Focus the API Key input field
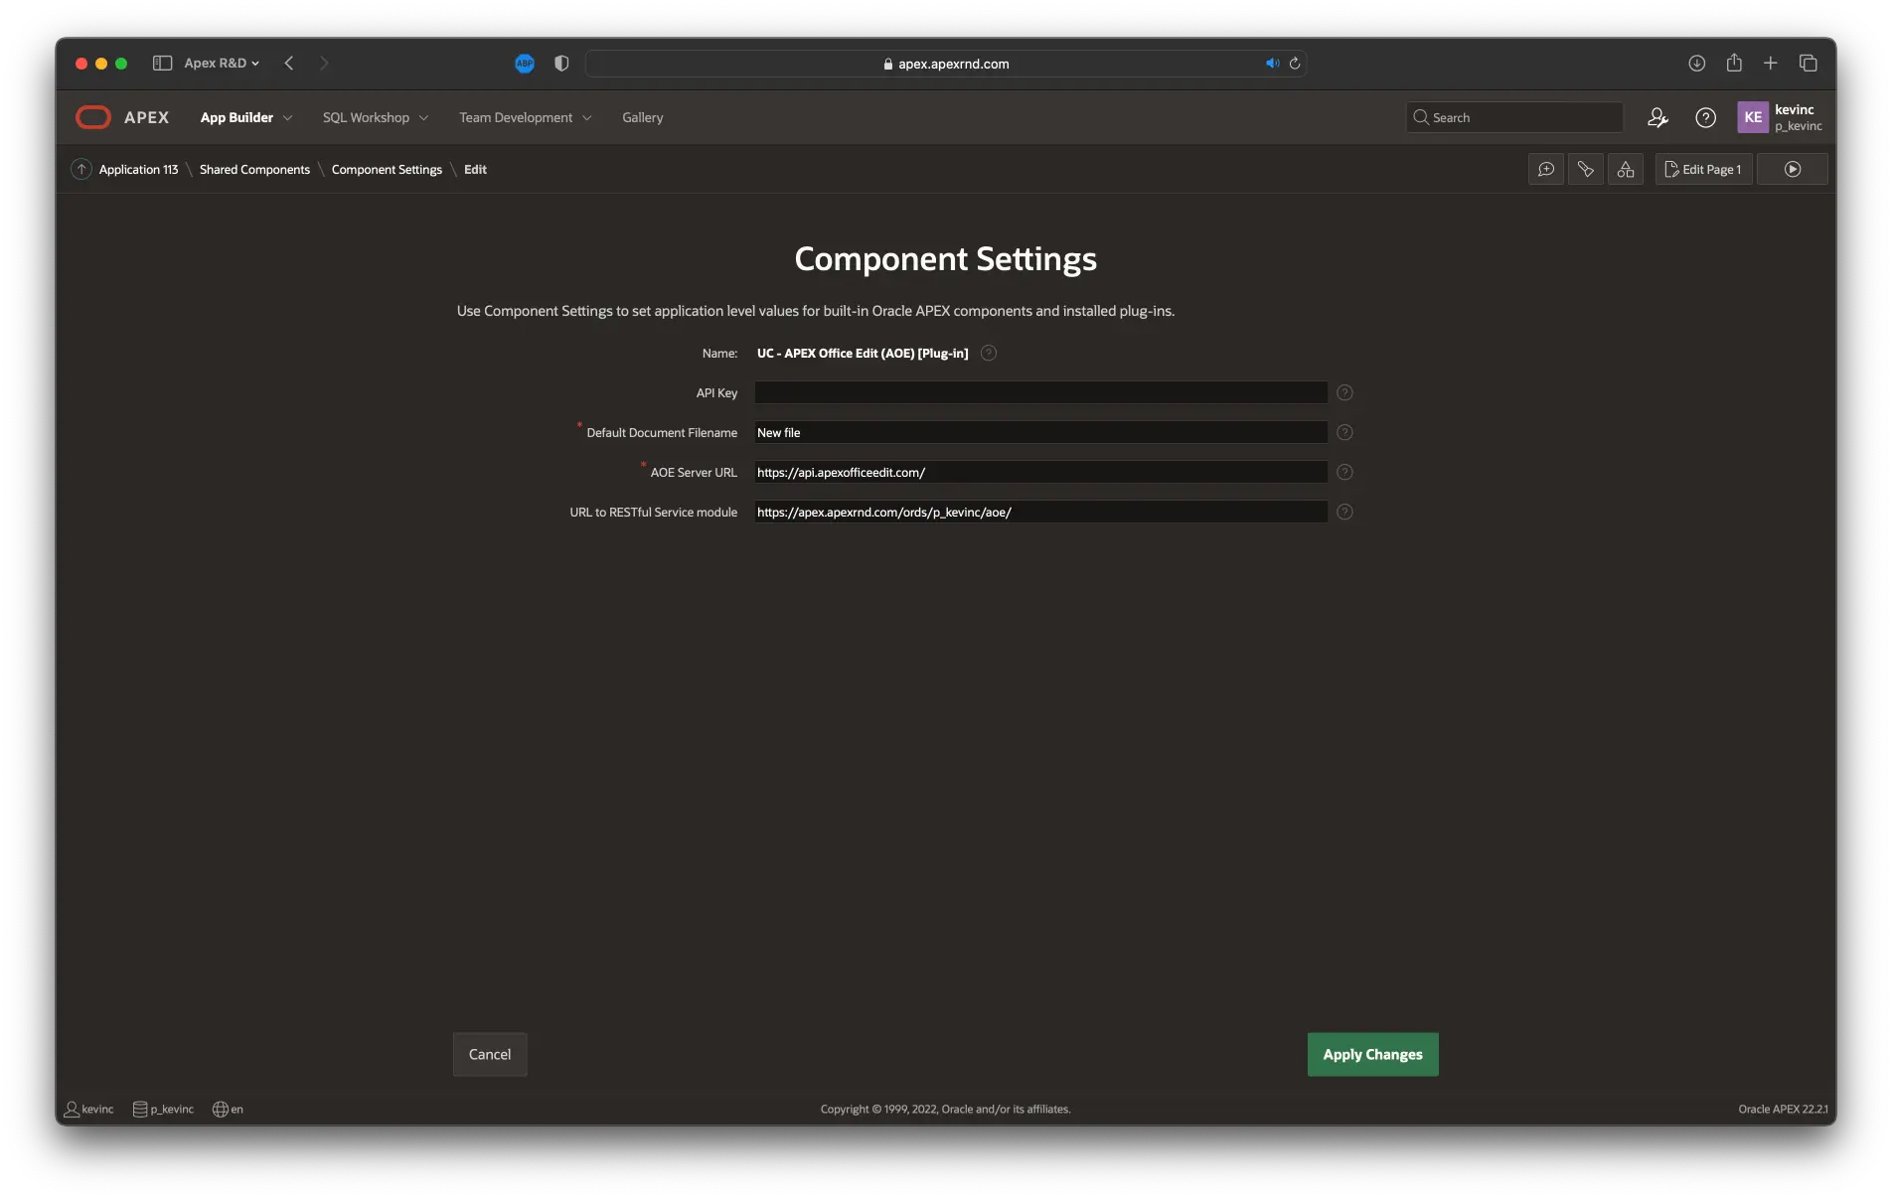Image resolution: width=1892 pixels, height=1199 pixels. (1040, 392)
